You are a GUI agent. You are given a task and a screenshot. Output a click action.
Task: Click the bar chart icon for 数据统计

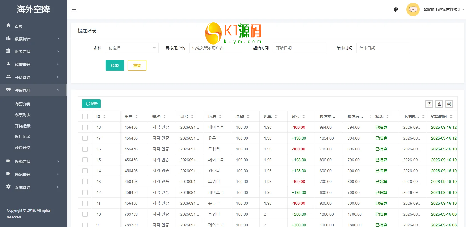tap(8, 38)
